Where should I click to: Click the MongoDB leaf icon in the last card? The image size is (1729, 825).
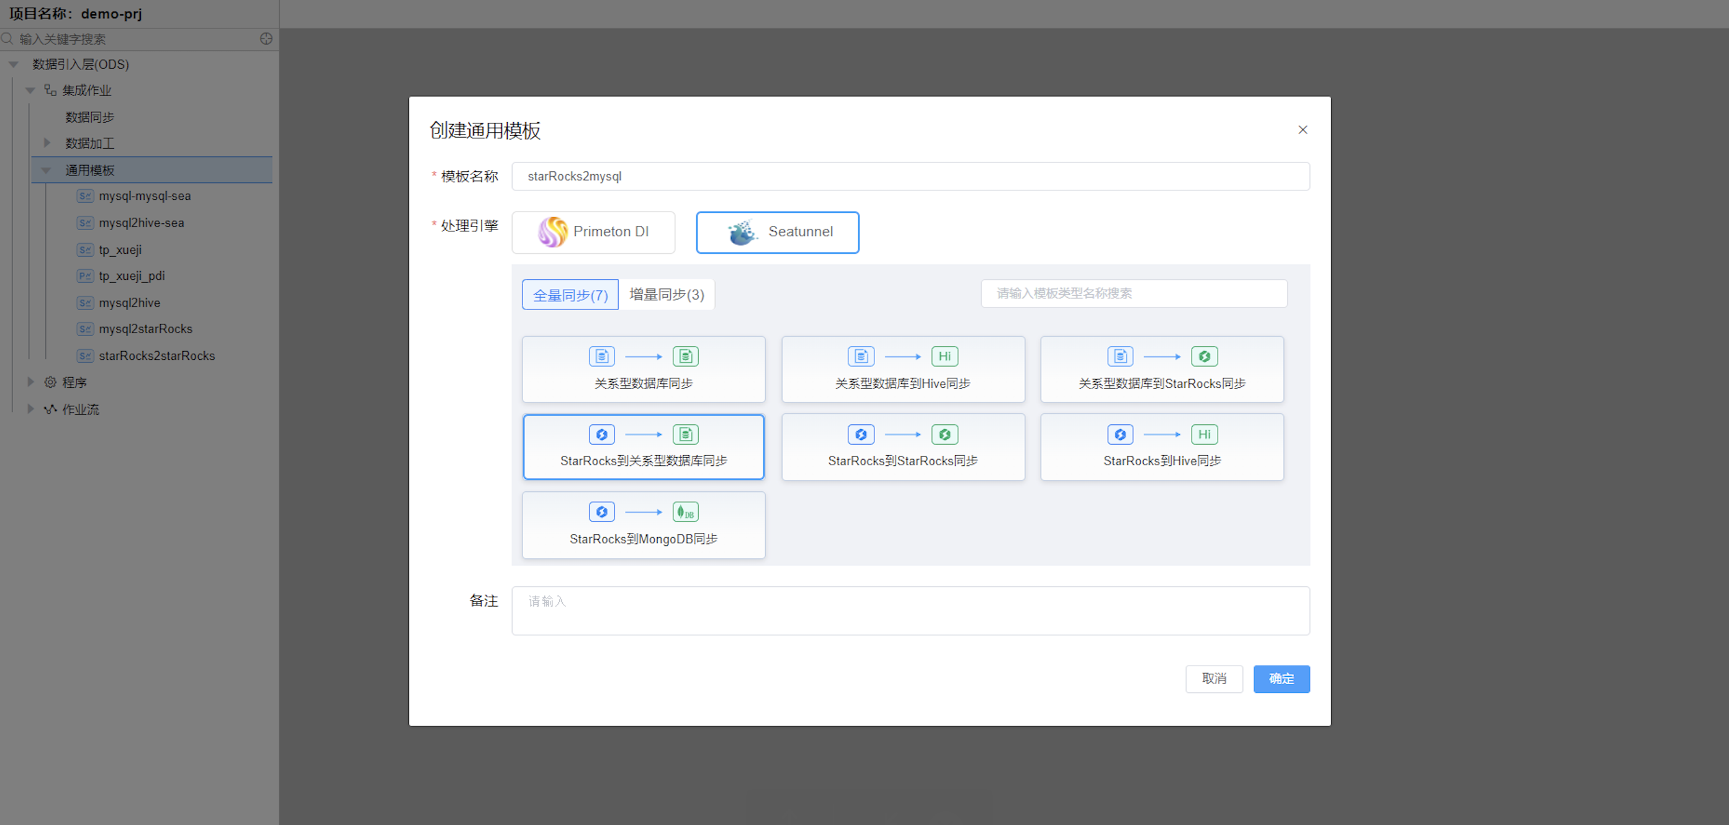coord(685,512)
